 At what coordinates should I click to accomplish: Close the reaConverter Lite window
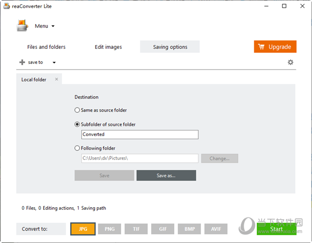[302, 6]
